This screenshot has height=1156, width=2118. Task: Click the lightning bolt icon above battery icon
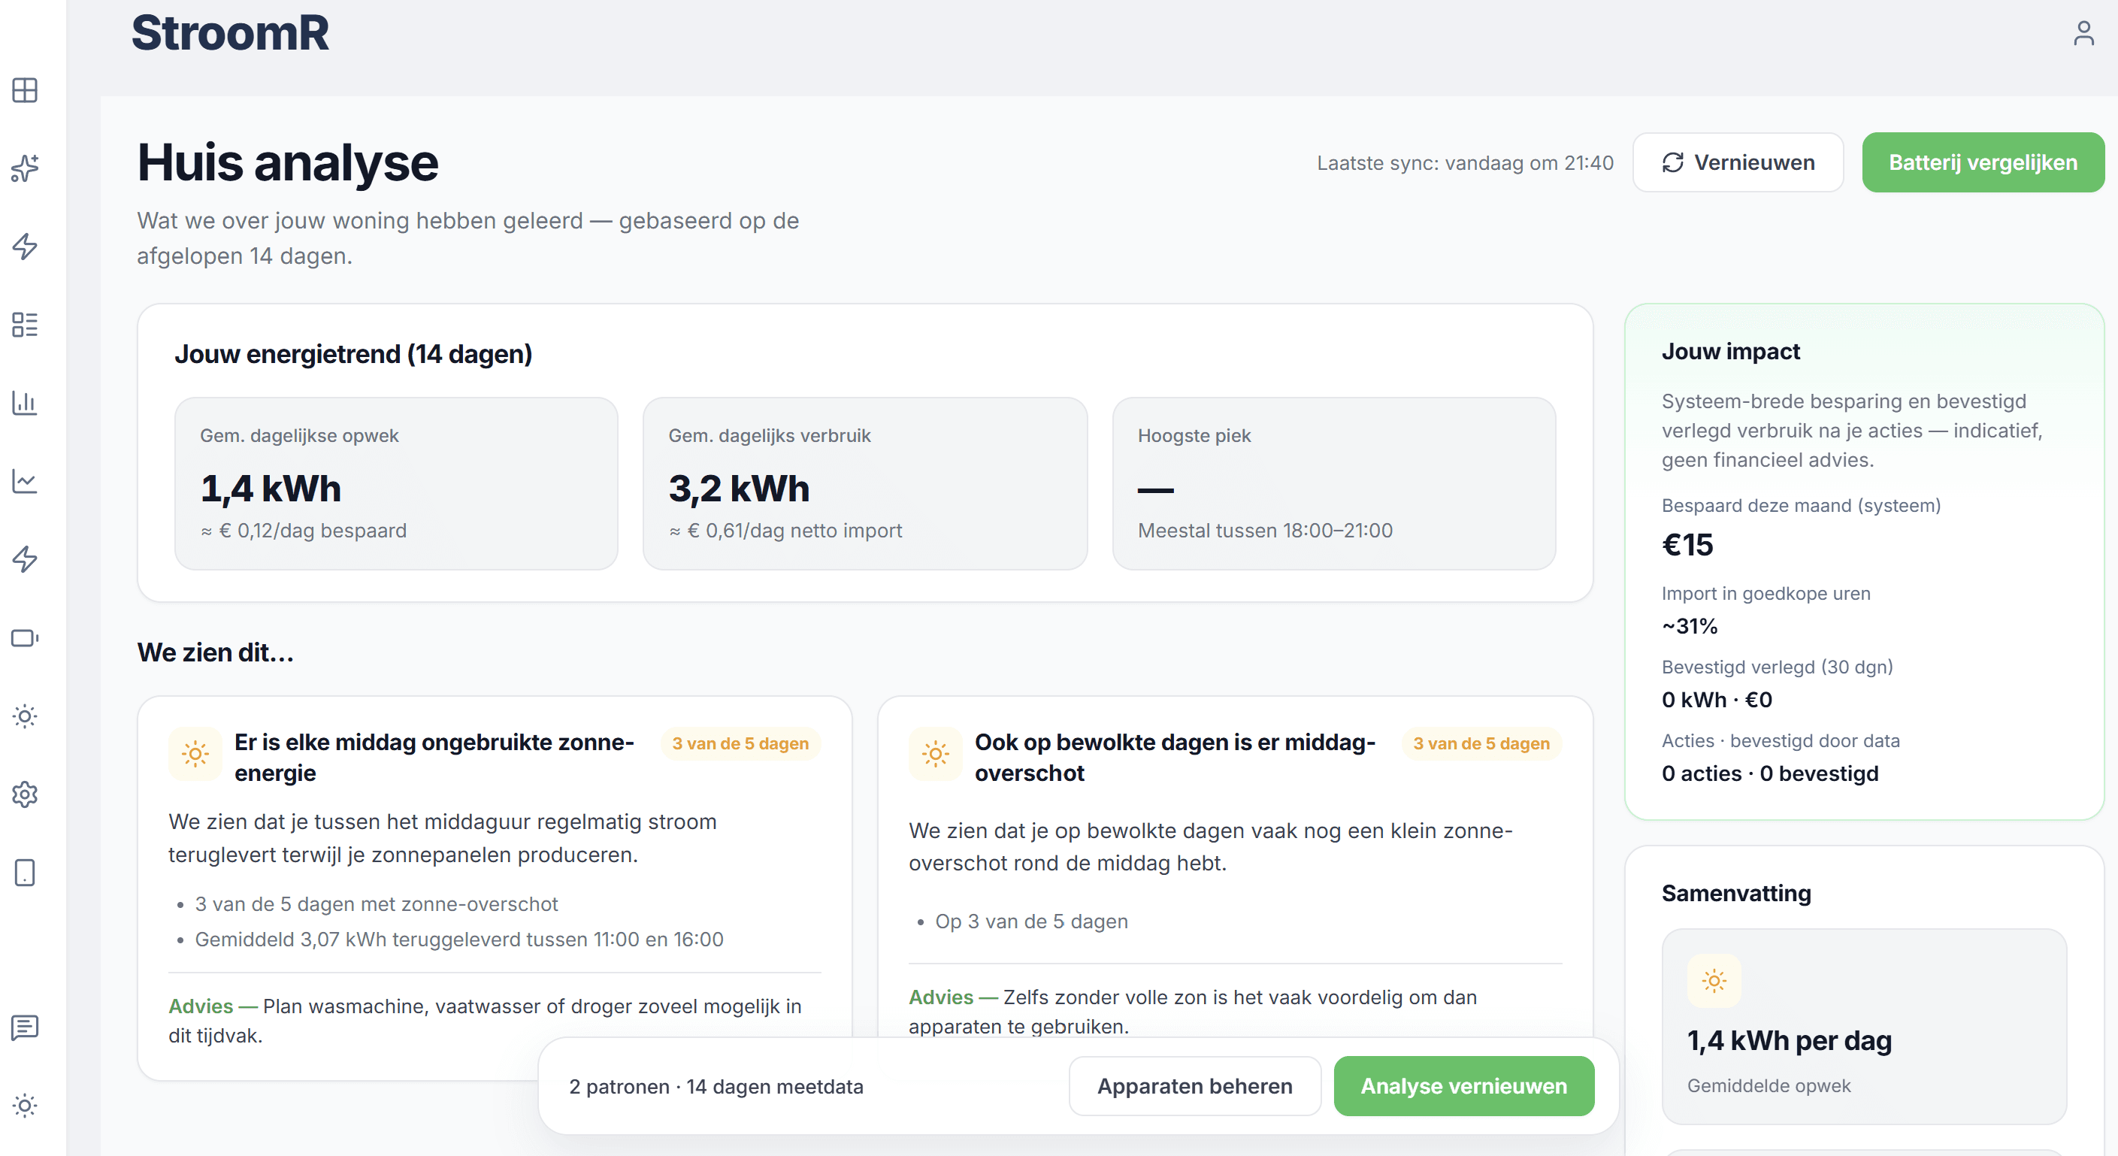point(25,559)
